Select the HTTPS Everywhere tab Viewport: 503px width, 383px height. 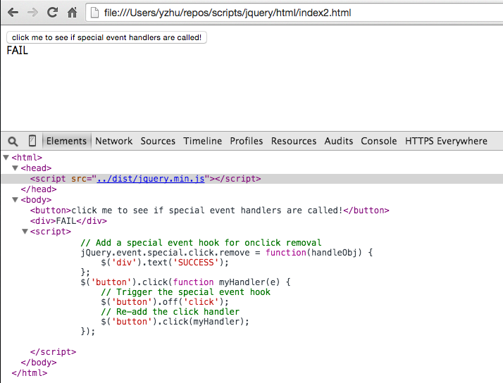coord(446,141)
